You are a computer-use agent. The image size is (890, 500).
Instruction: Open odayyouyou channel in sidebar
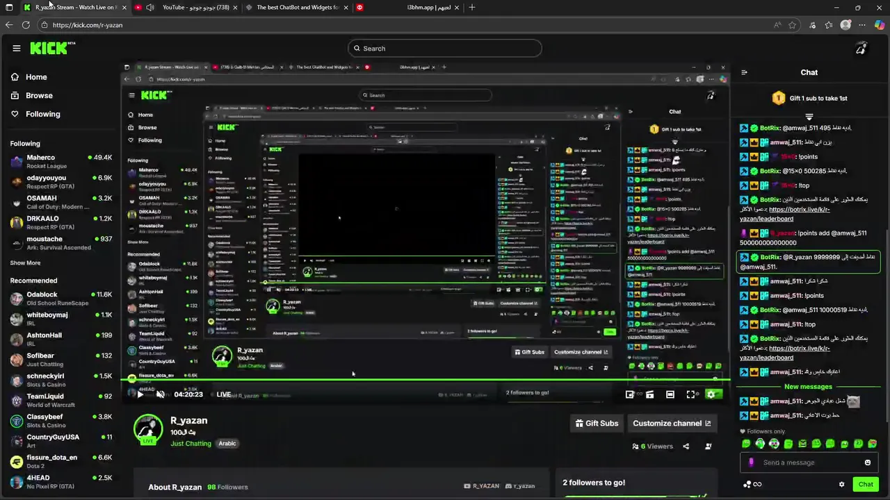[x=61, y=182]
